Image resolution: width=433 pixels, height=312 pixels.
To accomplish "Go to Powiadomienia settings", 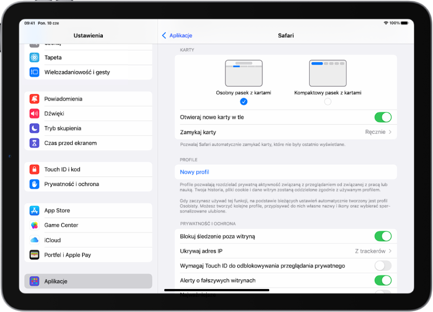I will [x=88, y=99].
